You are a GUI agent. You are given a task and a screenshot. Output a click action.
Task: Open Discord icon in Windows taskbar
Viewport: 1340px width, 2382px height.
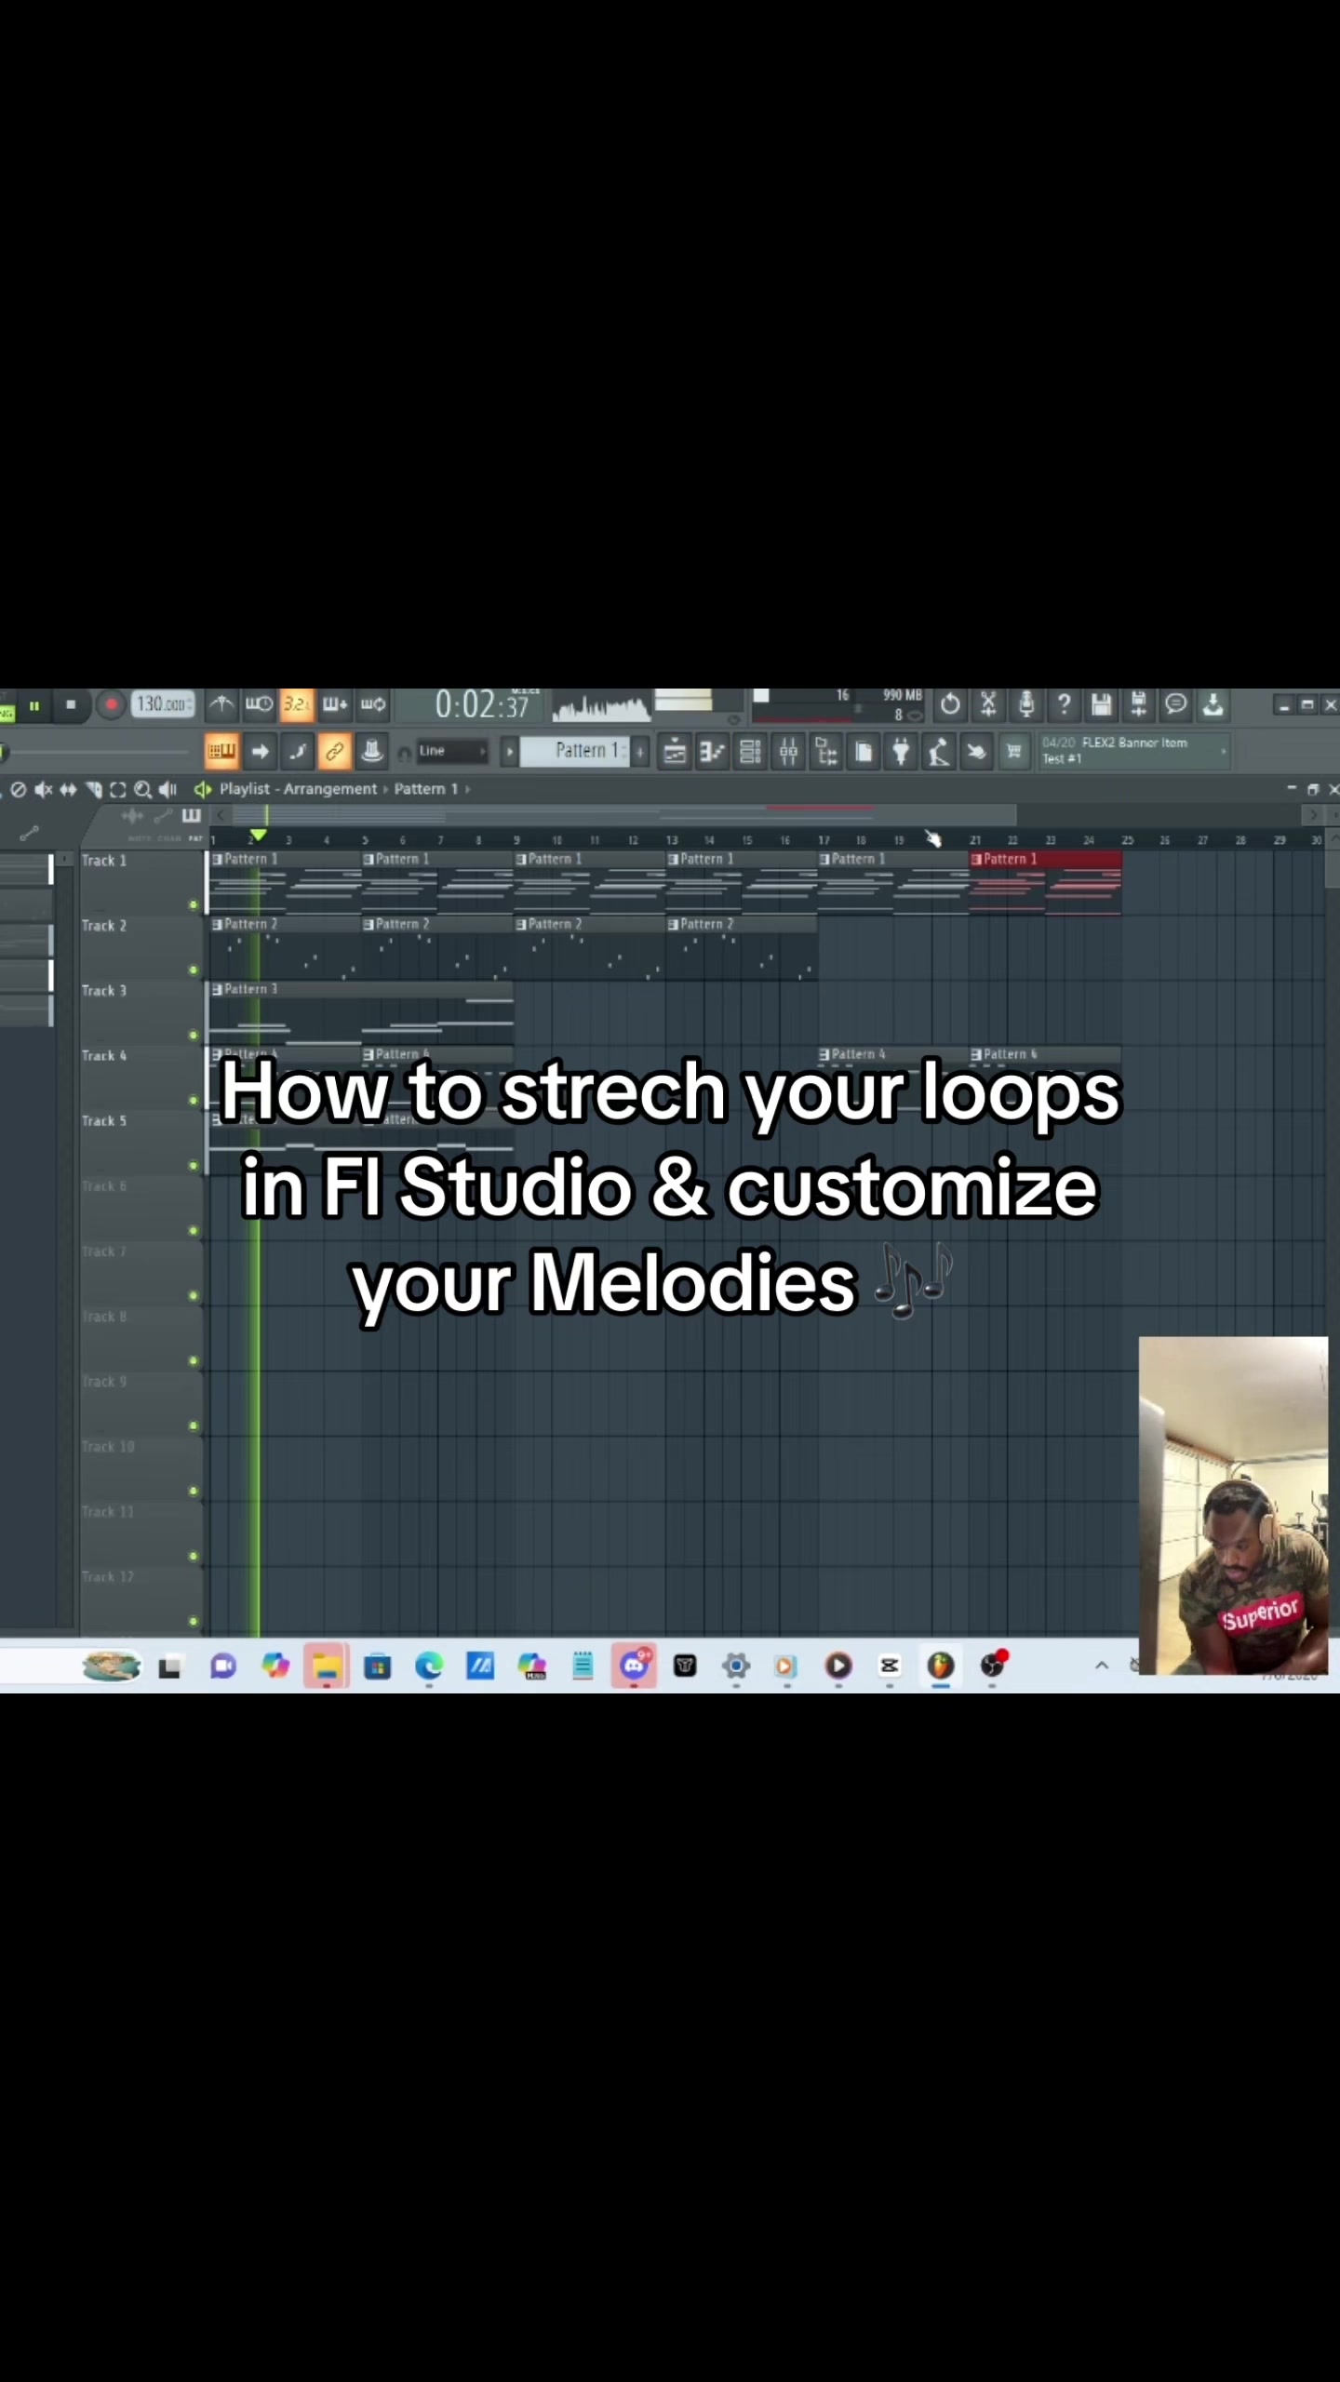pos(635,1666)
